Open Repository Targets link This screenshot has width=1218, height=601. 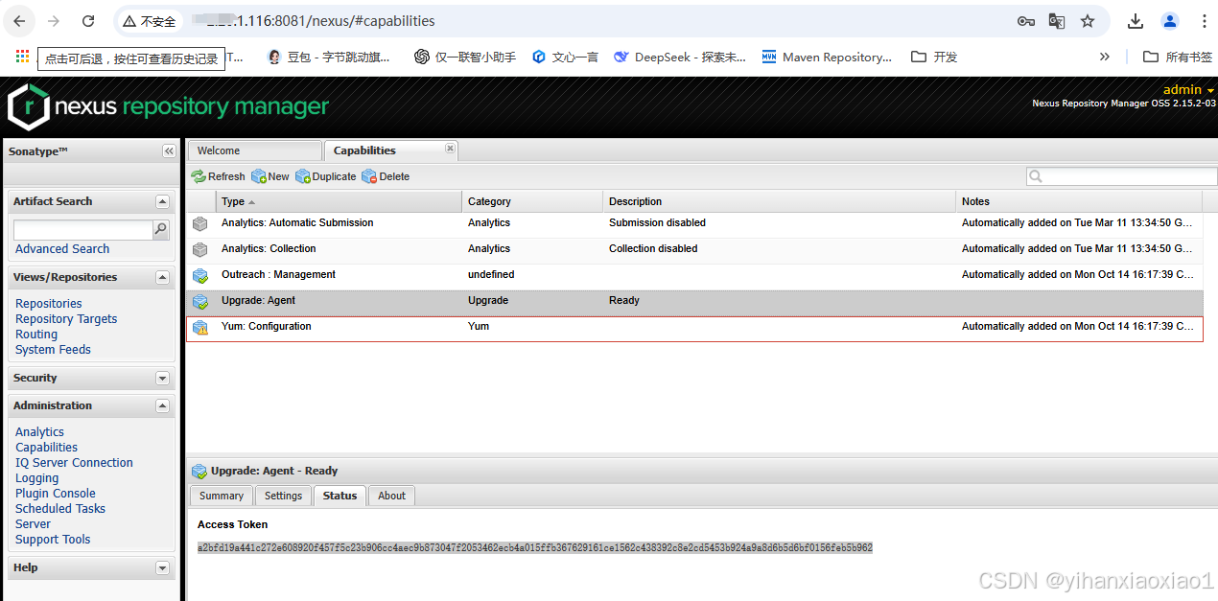tap(66, 319)
